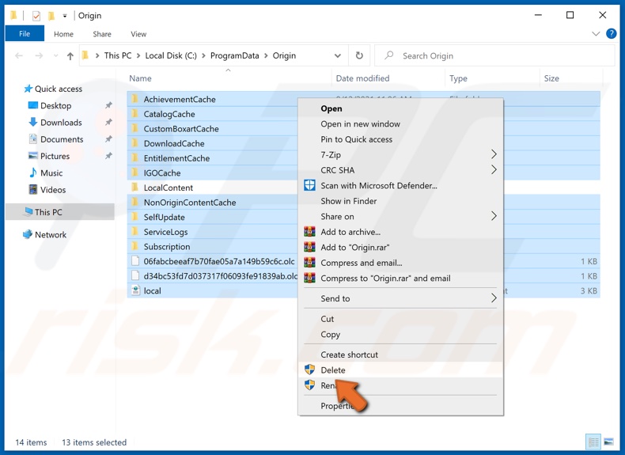Click the pin icon next to Desktop

[x=108, y=105]
